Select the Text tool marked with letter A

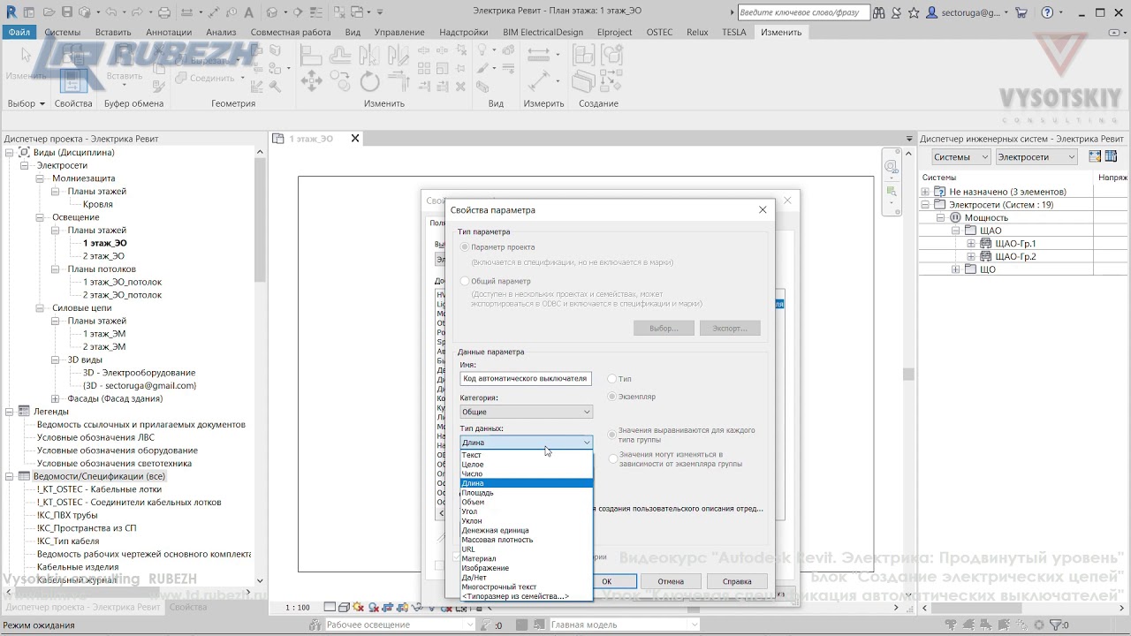tap(250, 12)
